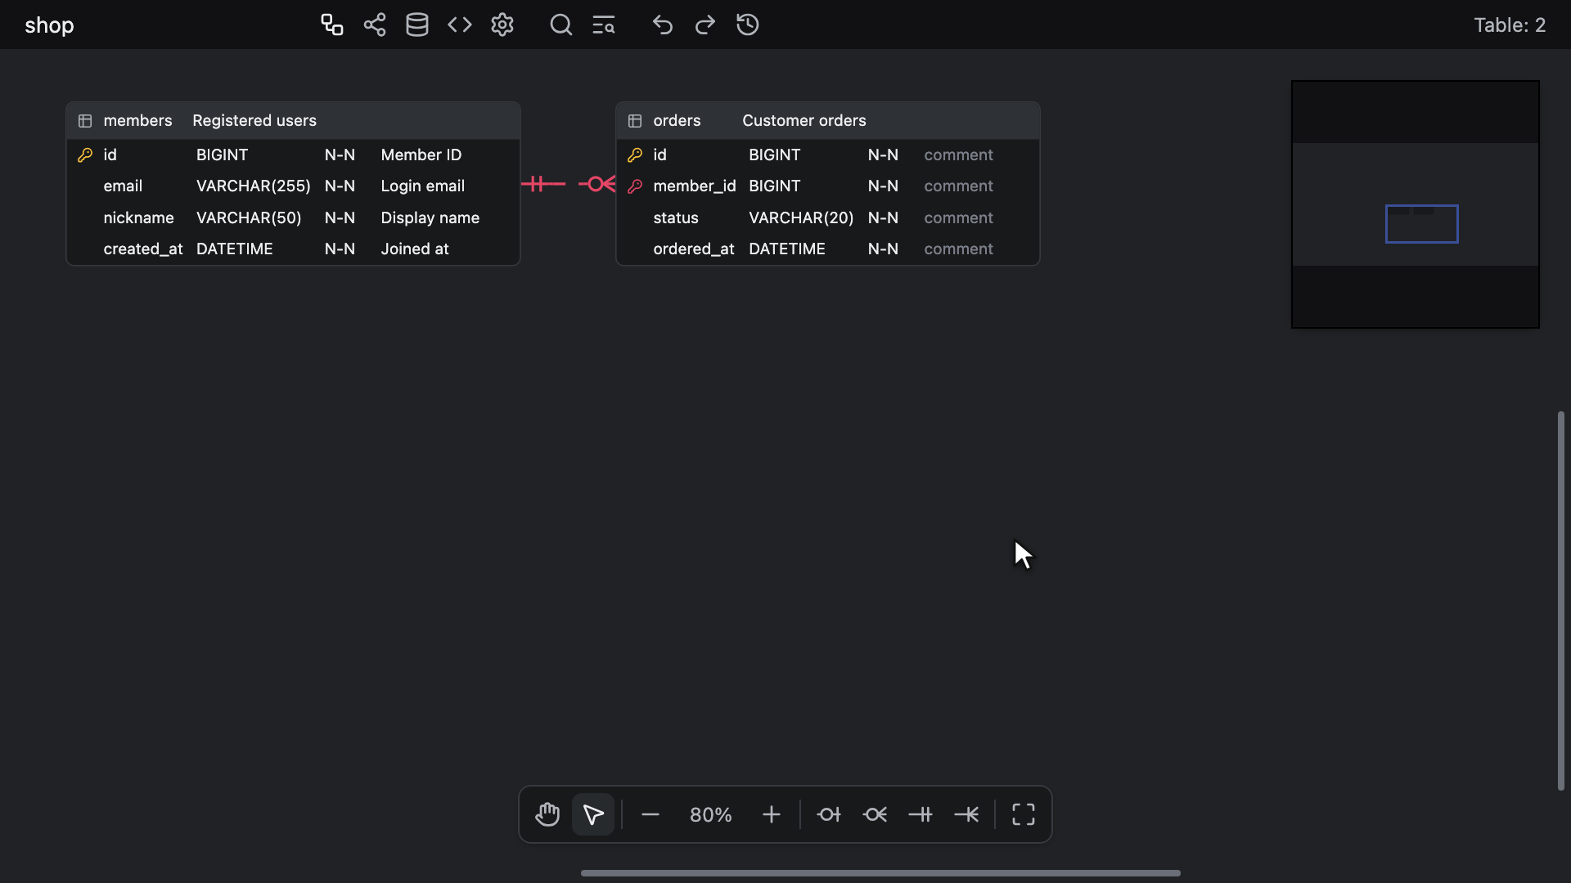Viewport: 1571px width, 883px height.
Task: Open the database SQL DDL icon
Action: pos(417,25)
